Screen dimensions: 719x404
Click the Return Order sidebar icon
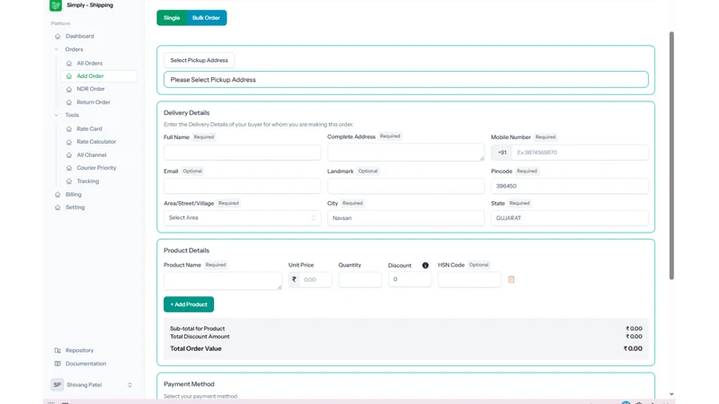point(69,102)
